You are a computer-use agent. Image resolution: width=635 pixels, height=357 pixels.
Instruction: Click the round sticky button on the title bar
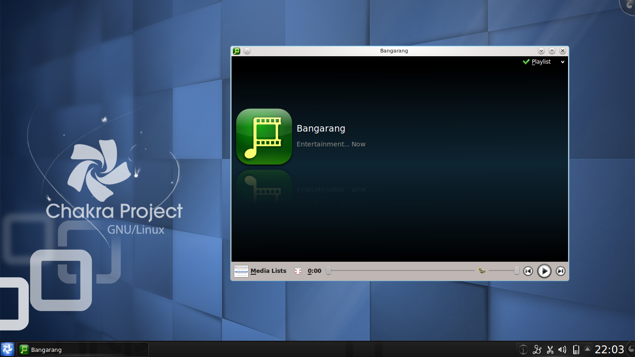tap(247, 51)
